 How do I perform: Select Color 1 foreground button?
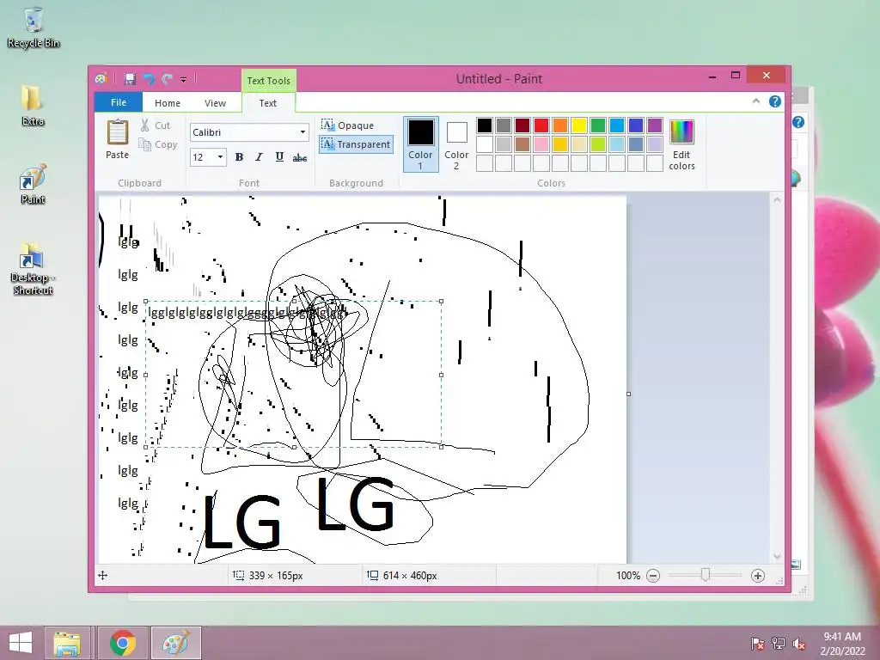420,144
